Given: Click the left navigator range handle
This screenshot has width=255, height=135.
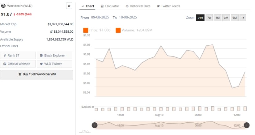Looking at the screenshot, I should (95, 125).
